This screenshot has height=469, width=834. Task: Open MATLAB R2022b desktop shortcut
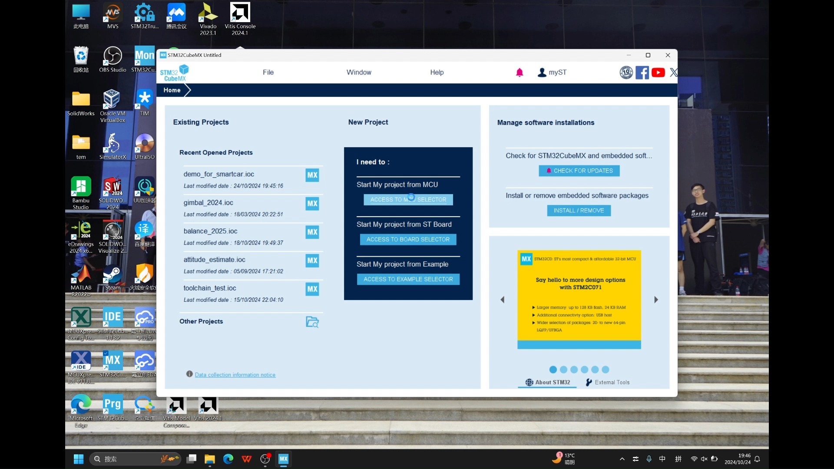tap(81, 281)
